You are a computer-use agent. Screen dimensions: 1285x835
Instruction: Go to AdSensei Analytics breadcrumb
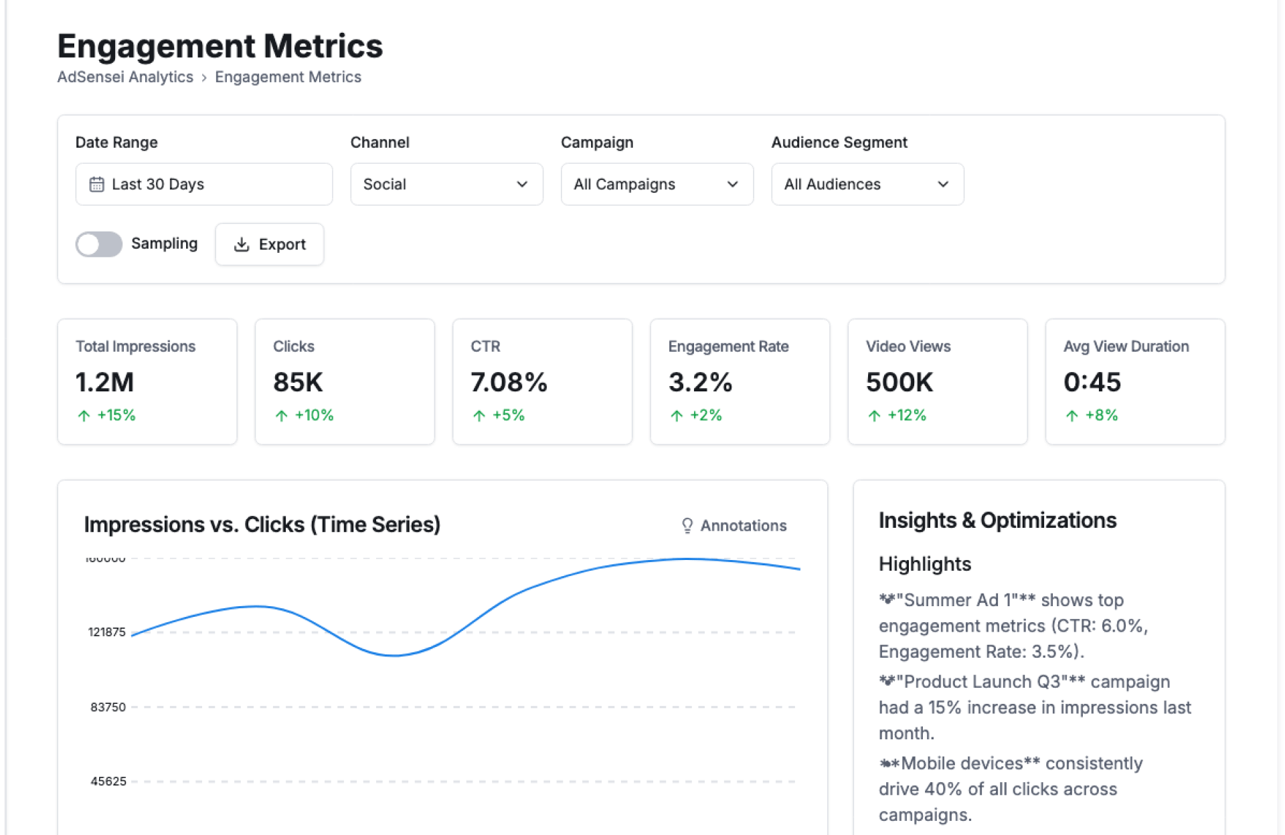click(125, 77)
